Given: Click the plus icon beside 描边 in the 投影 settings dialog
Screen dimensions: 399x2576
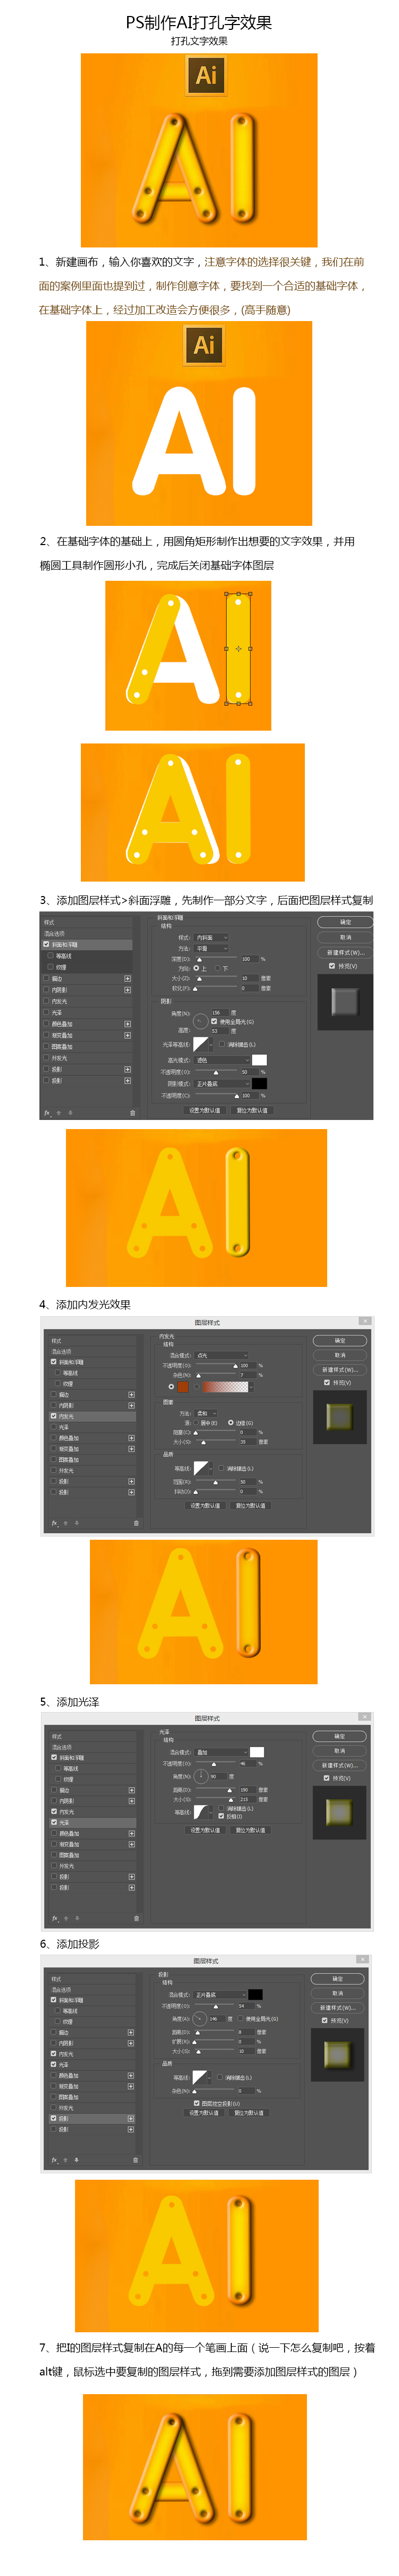Looking at the screenshot, I should 130,2032.
